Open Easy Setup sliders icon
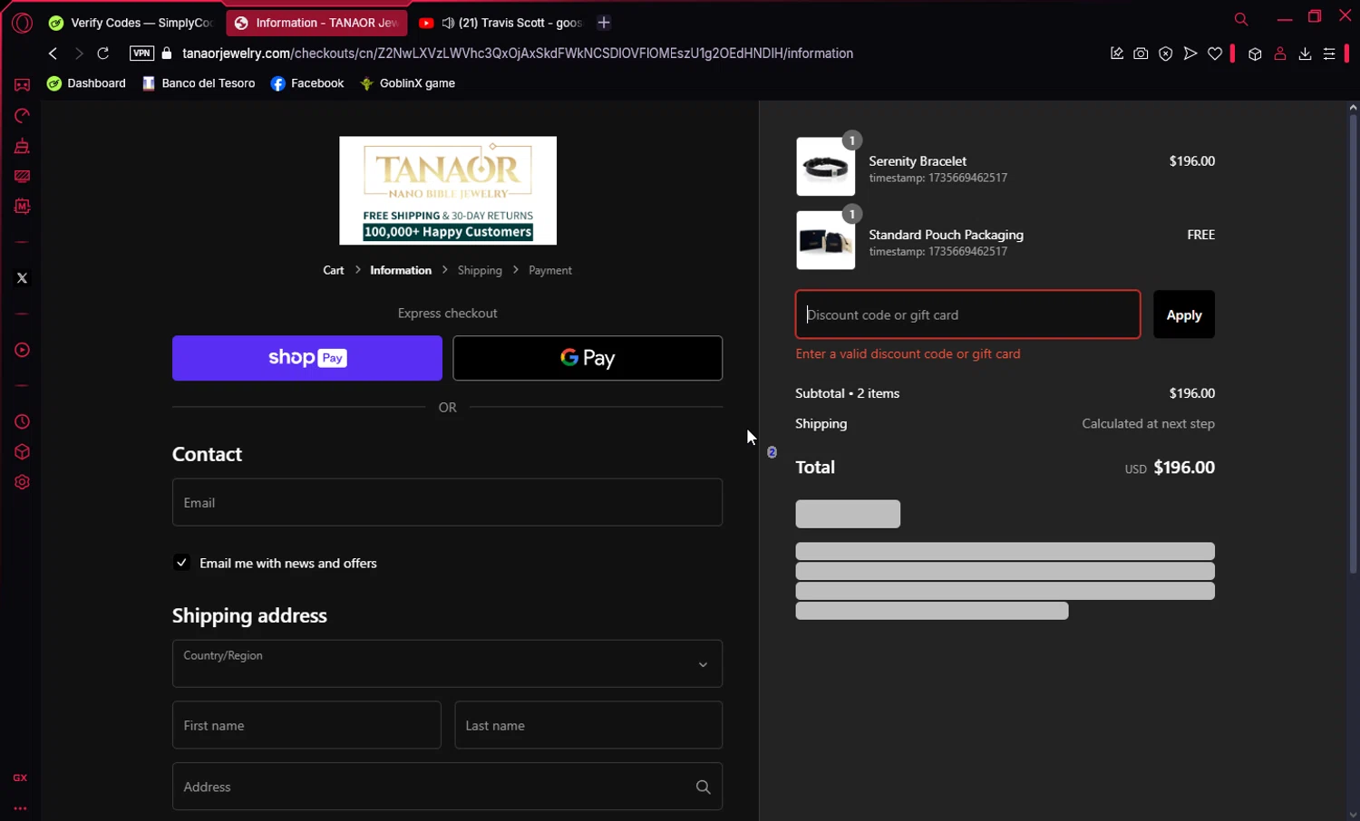Screen dimensions: 1360x821 [1329, 53]
